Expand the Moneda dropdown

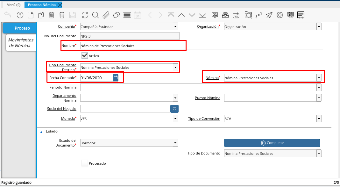pos(175,119)
